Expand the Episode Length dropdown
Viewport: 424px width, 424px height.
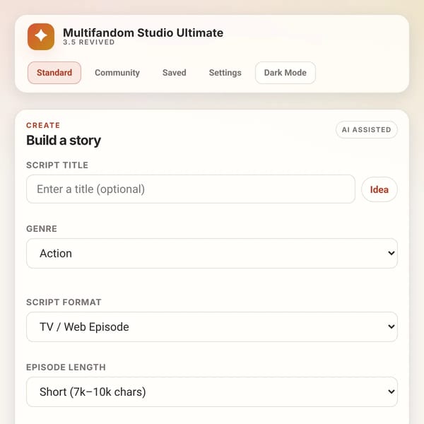[212, 391]
